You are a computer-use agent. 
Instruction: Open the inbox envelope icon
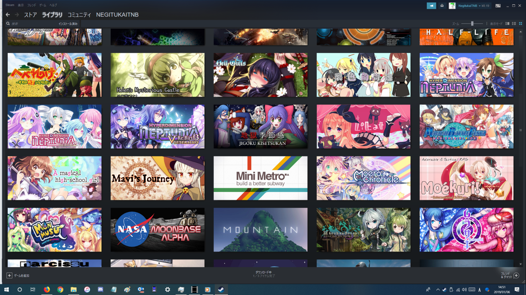pos(442,6)
